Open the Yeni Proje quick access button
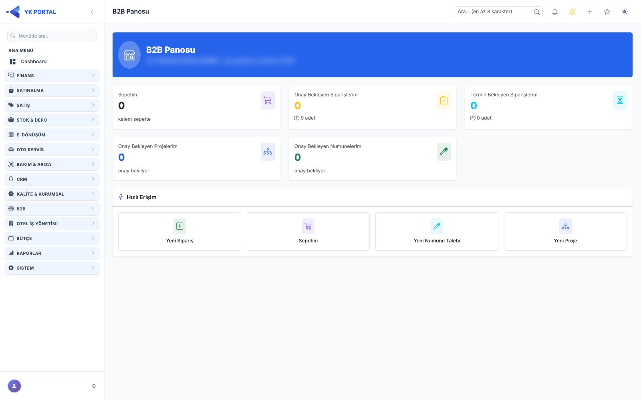 pos(565,232)
